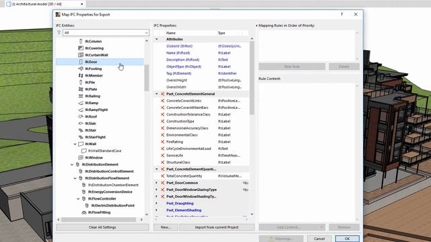431x242 pixels.
Task: Click the IFC Entities horizontal scrollbar
Action: [98, 220]
